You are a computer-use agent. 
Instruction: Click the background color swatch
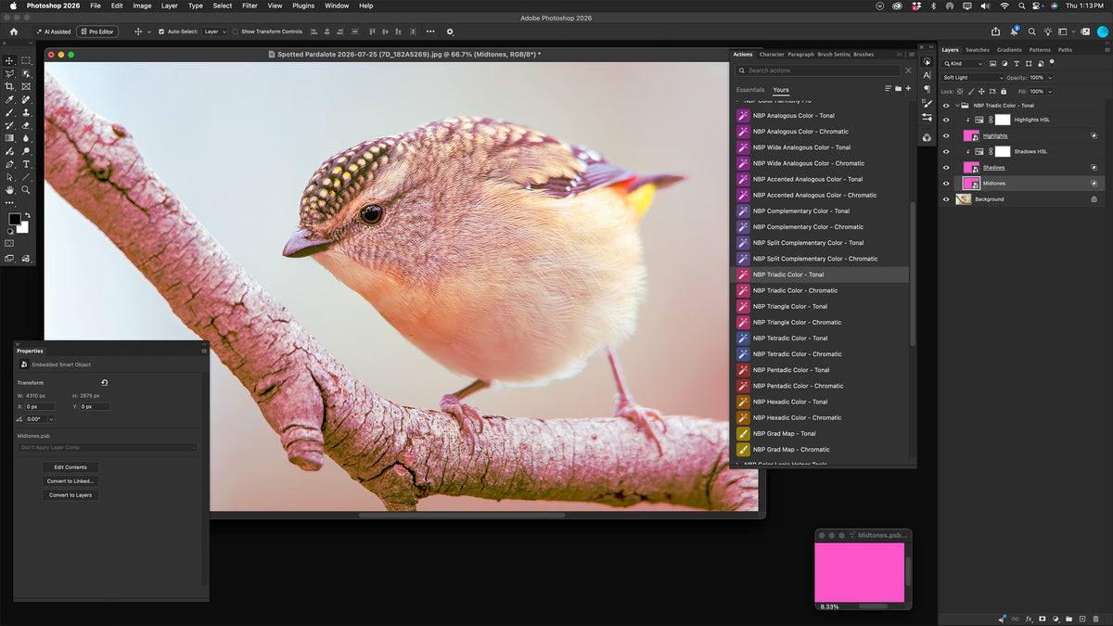tap(24, 228)
